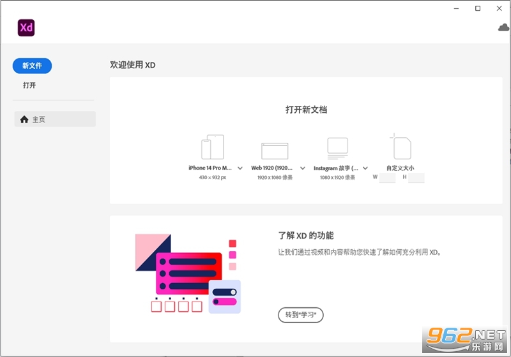Click the 1080 x 1920 像素 size text
This screenshot has height=357, width=511.
coord(337,177)
